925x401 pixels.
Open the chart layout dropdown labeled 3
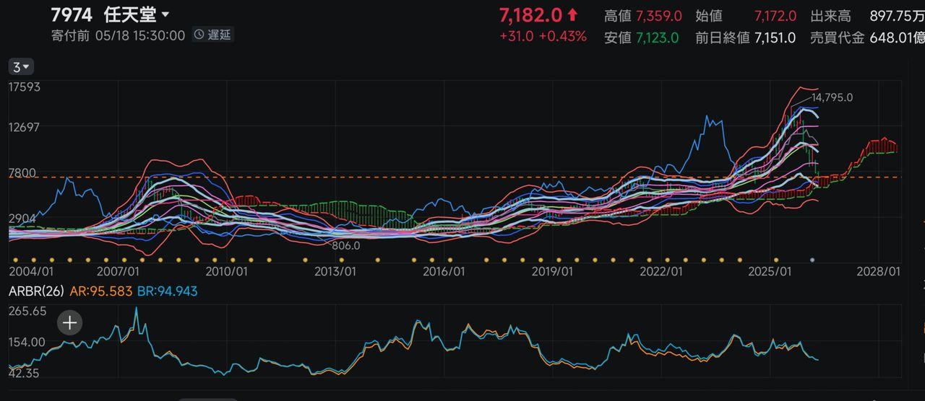pyautogui.click(x=21, y=67)
